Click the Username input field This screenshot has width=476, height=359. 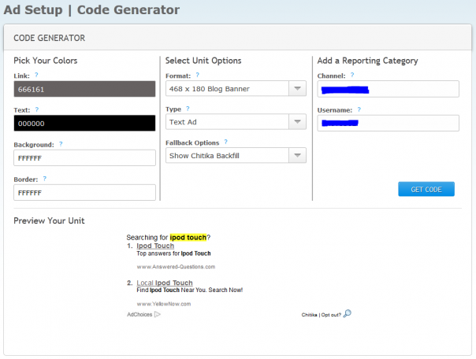coord(388,123)
